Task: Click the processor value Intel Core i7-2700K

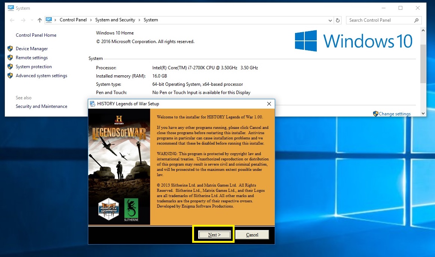Action: coord(205,67)
